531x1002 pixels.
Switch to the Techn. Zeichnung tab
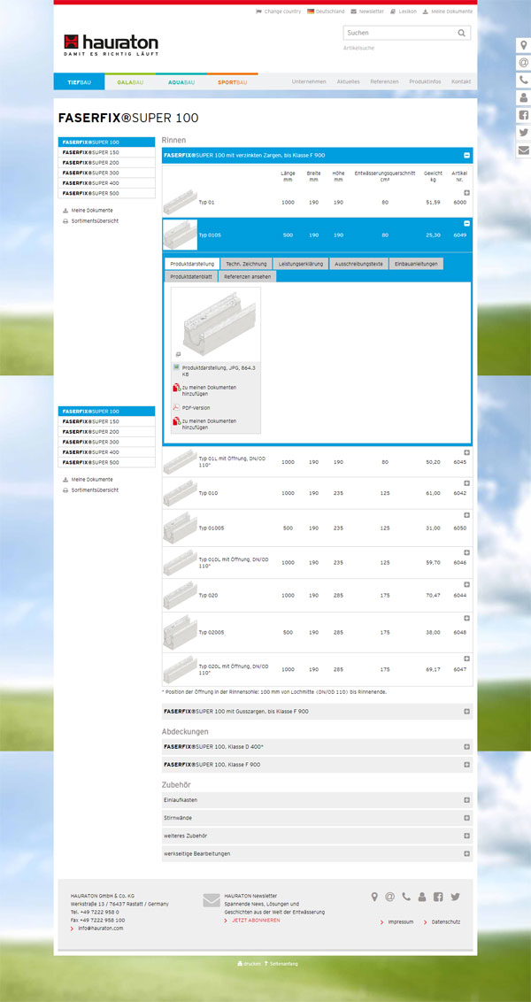[246, 264]
